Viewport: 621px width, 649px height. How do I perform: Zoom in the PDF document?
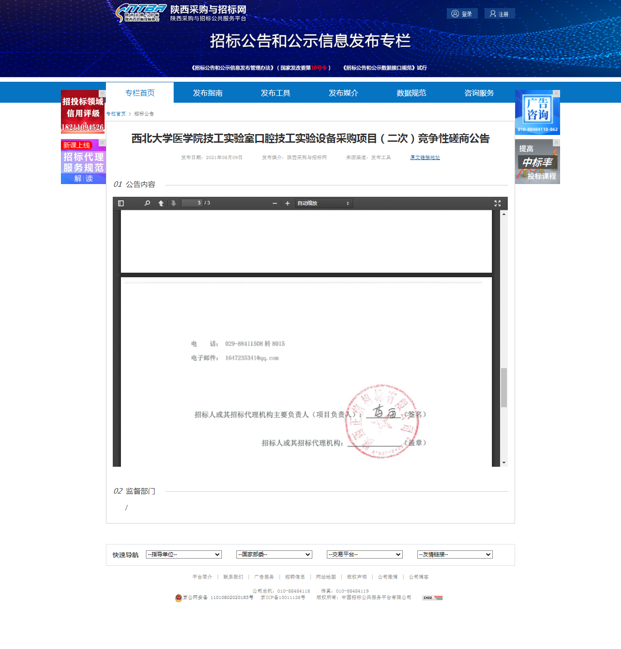[287, 203]
